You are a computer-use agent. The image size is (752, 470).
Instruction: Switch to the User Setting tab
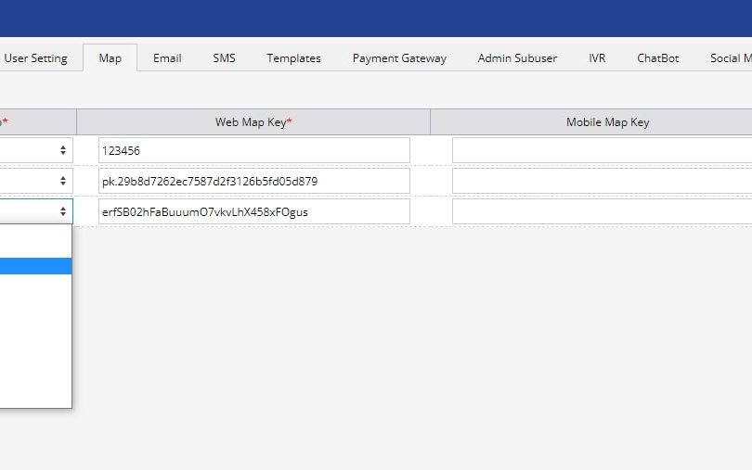(35, 58)
